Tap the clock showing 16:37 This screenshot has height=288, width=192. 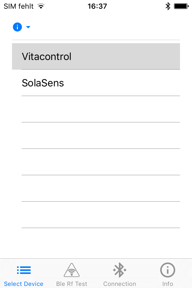tap(98, 6)
